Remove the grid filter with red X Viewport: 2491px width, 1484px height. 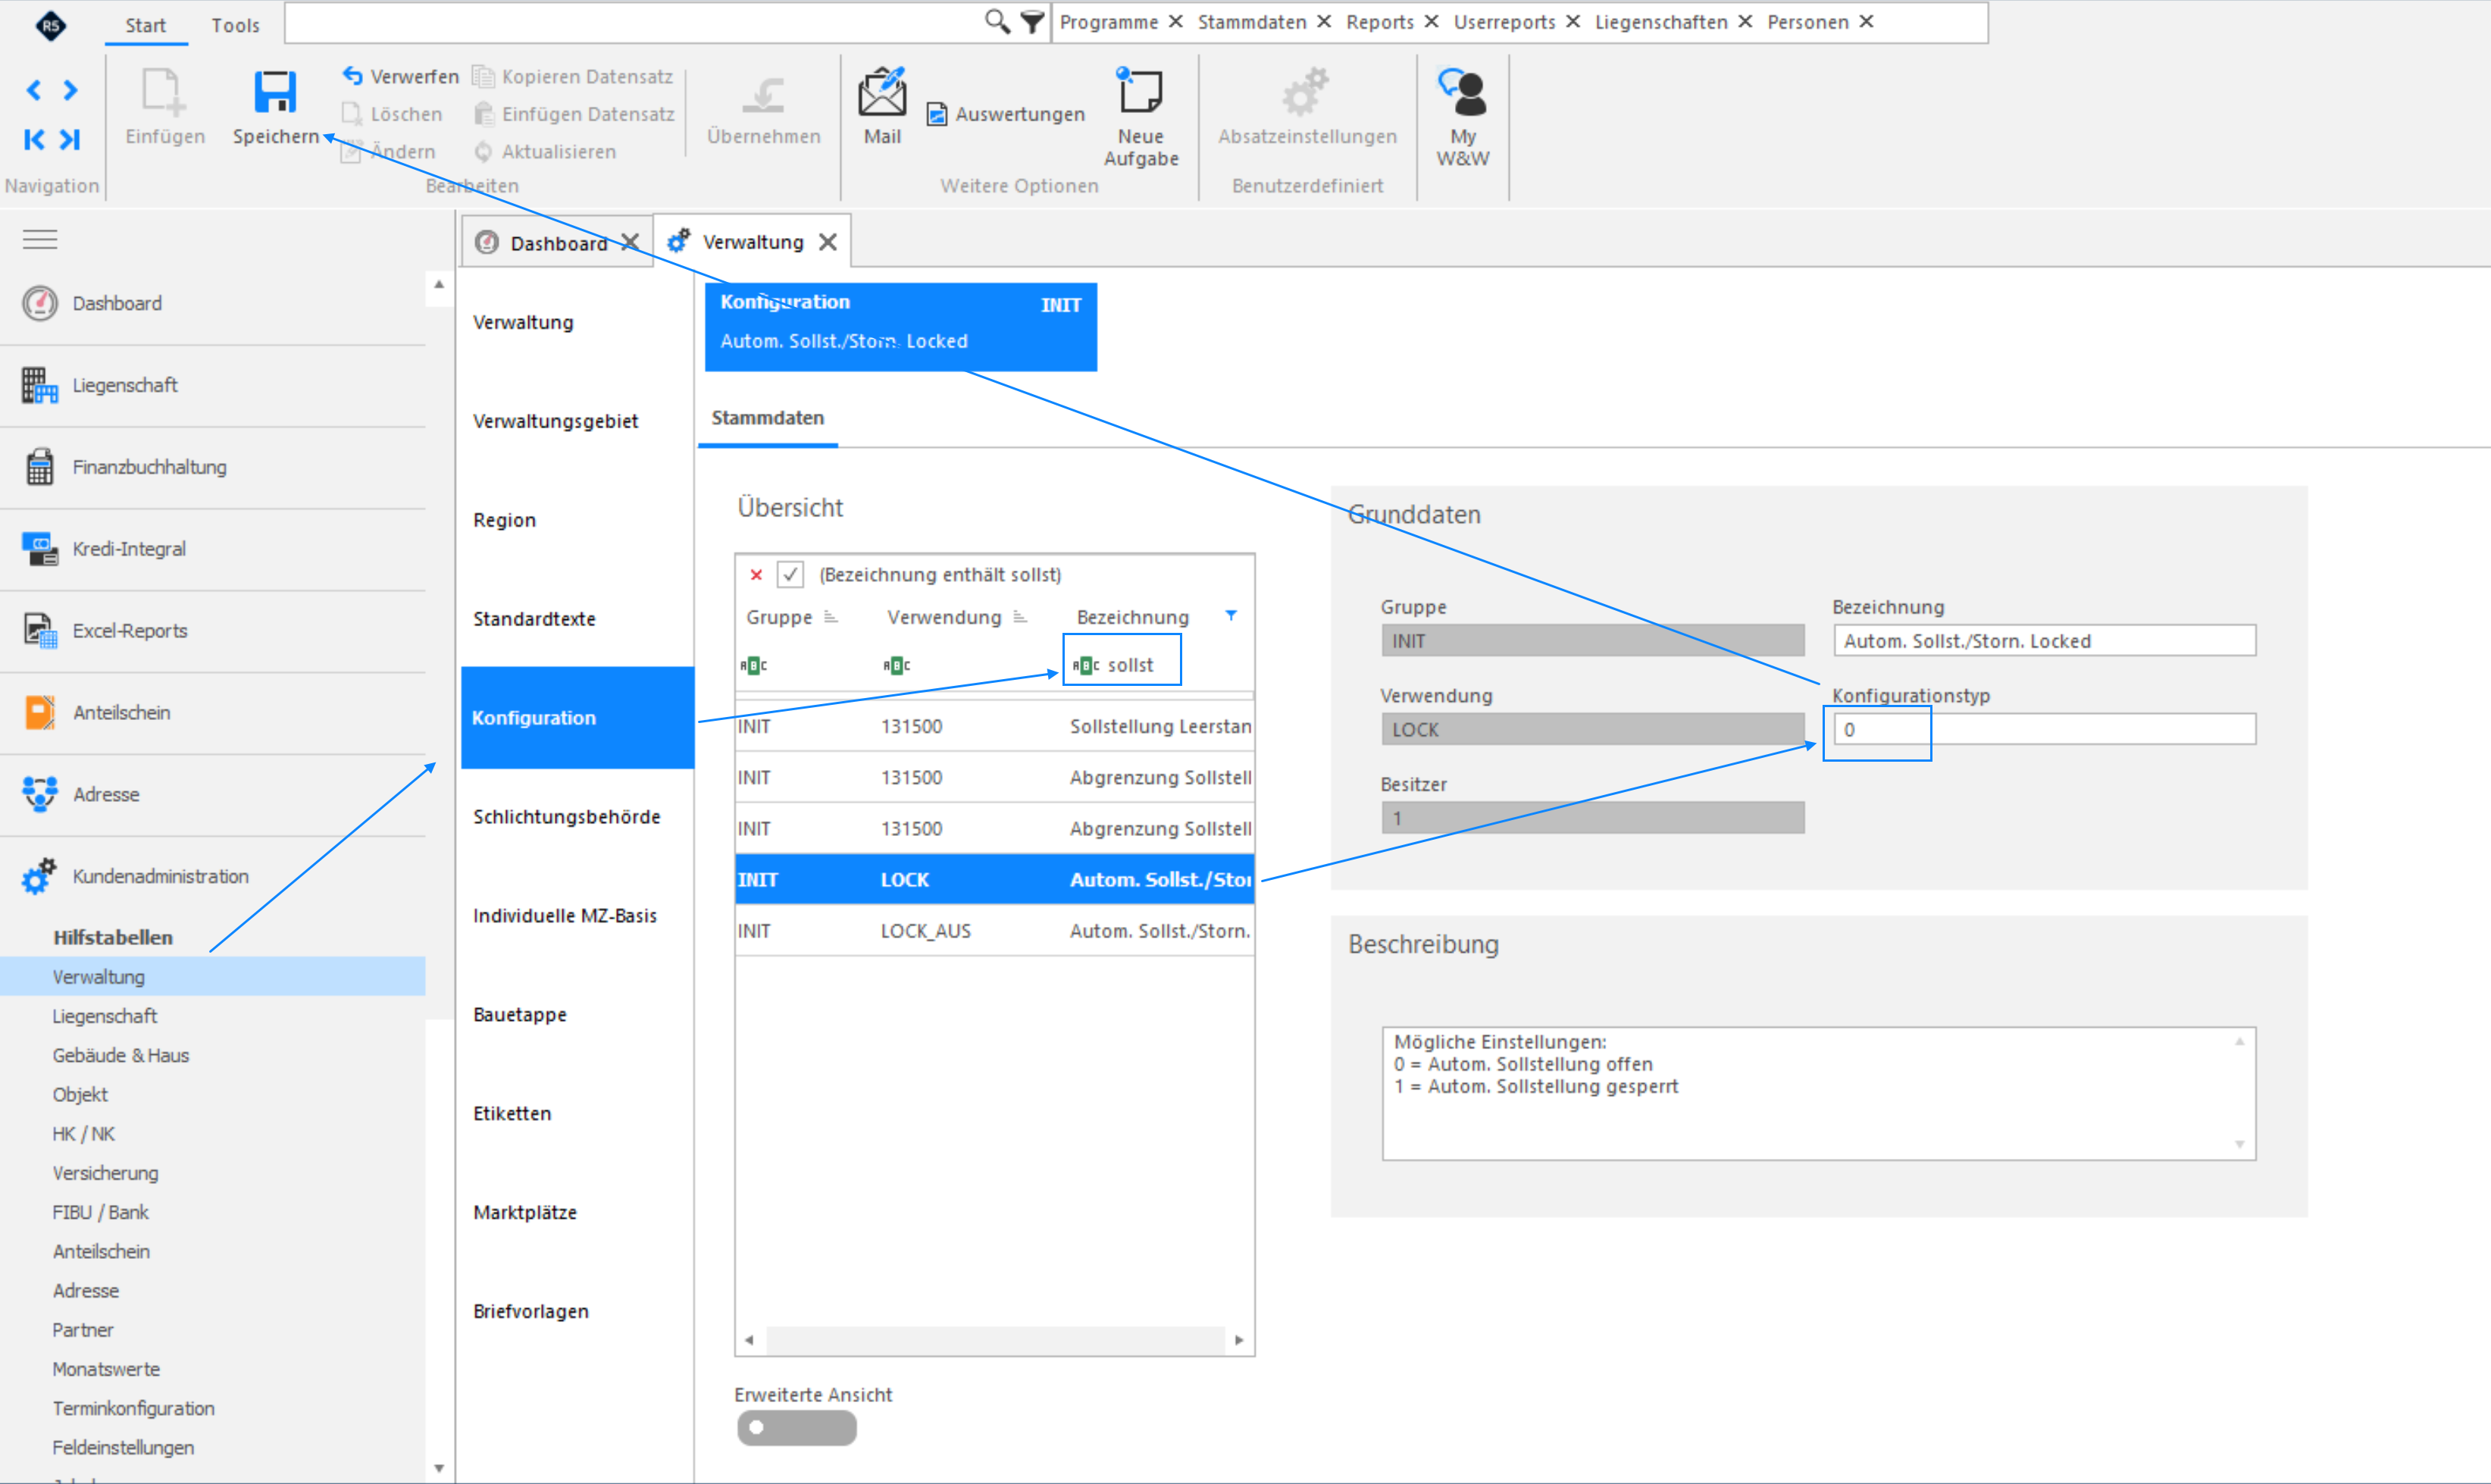(756, 574)
